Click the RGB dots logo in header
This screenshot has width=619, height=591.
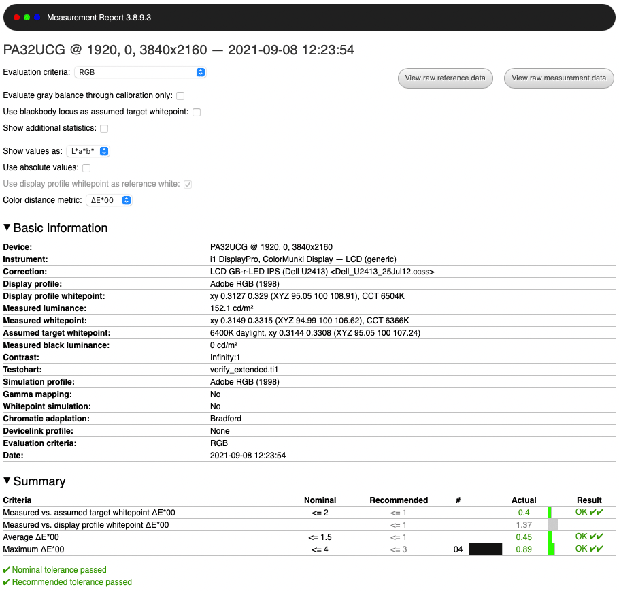click(x=27, y=18)
